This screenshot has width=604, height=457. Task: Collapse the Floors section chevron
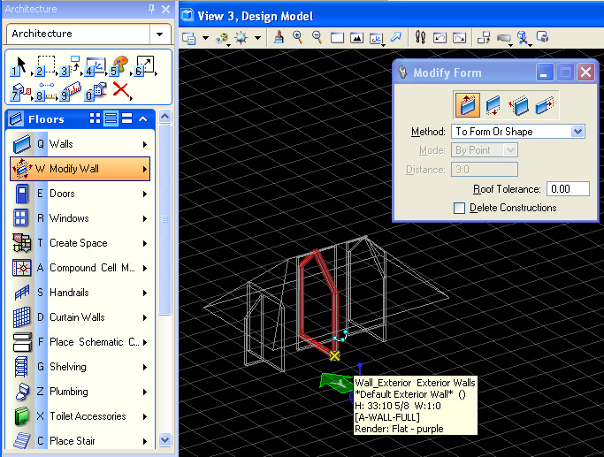pyautogui.click(x=143, y=118)
